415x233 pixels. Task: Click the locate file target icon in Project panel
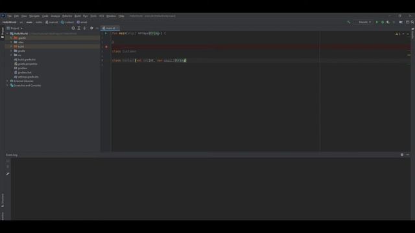pyautogui.click(x=73, y=28)
